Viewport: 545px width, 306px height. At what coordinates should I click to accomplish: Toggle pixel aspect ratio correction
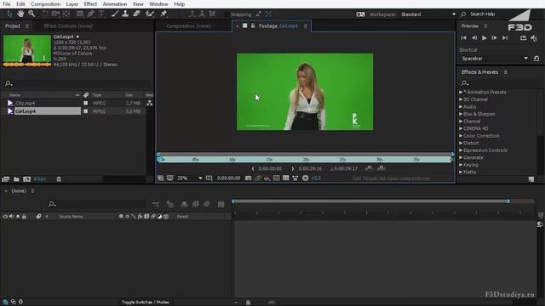[x=295, y=178]
